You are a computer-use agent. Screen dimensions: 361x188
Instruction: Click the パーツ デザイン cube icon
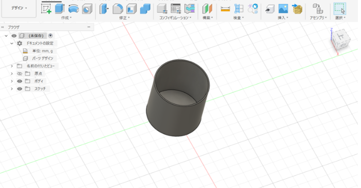[x=25, y=59]
